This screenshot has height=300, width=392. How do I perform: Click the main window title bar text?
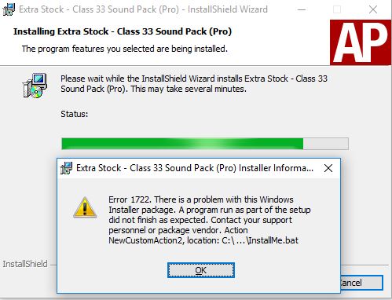click(143, 9)
